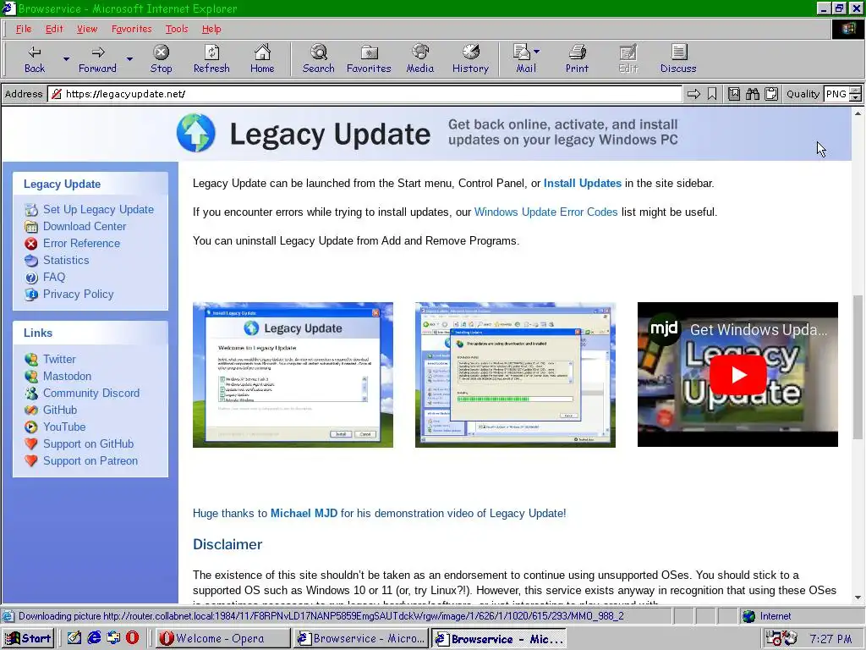The image size is (866, 650).
Task: Open the Windows Update Error Codes link
Action: pyautogui.click(x=545, y=212)
